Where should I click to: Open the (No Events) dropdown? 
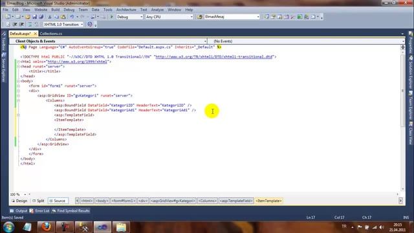coord(306,41)
